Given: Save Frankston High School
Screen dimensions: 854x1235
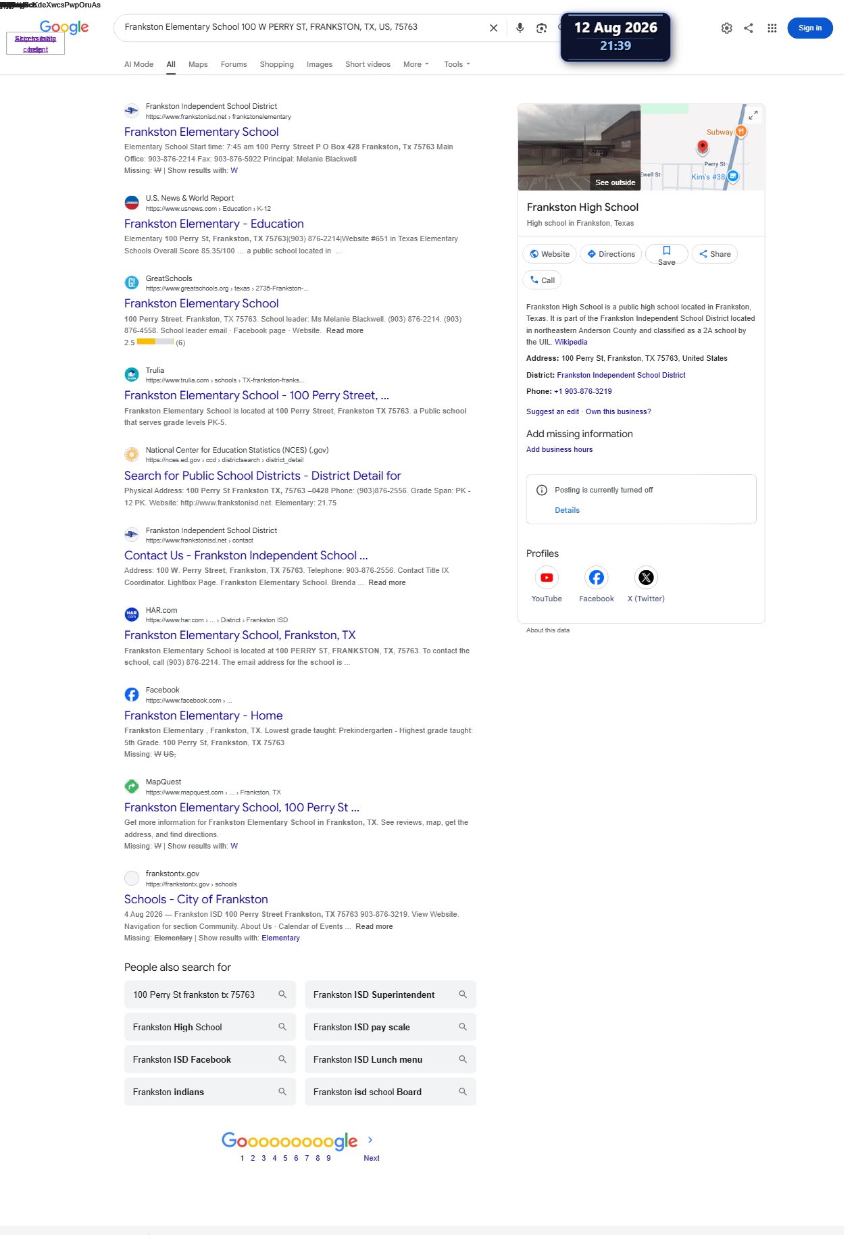Looking at the screenshot, I should click(667, 254).
